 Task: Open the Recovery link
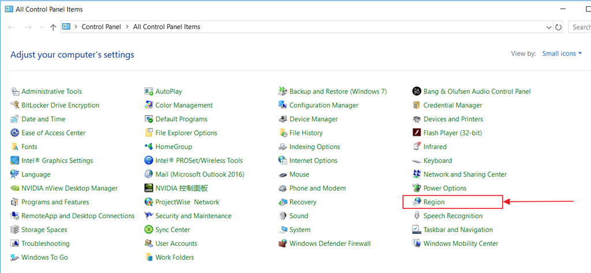[x=302, y=202]
